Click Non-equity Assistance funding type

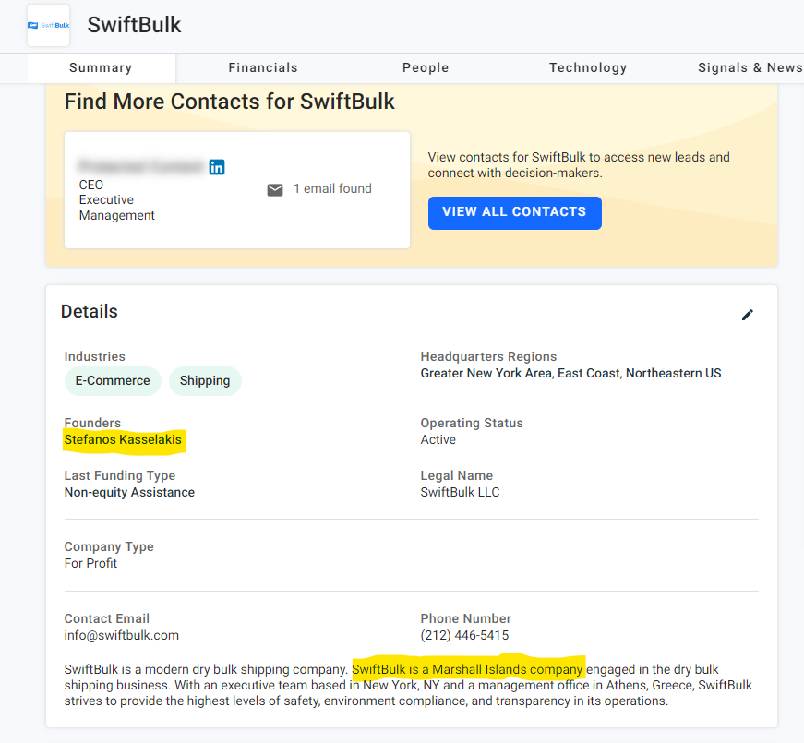click(x=129, y=492)
